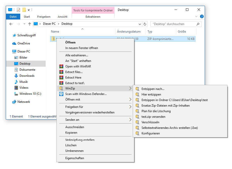Open the Datei tab

click(x=13, y=17)
